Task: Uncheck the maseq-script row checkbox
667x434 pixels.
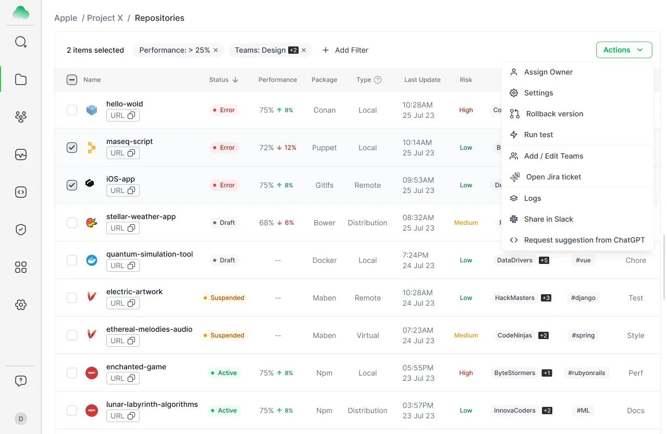Action: pyautogui.click(x=72, y=148)
